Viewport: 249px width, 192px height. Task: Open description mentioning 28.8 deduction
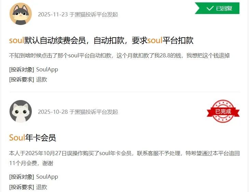point(120,56)
